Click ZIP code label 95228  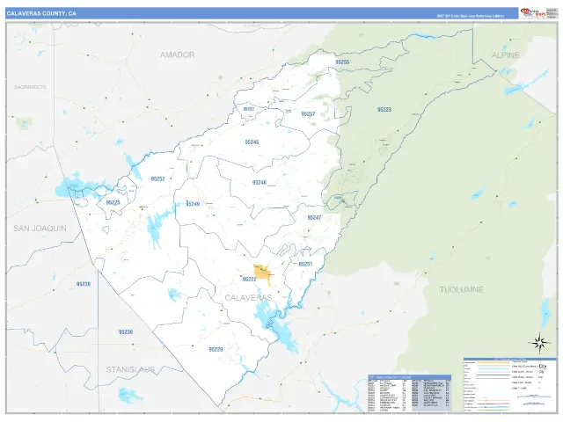coord(216,349)
